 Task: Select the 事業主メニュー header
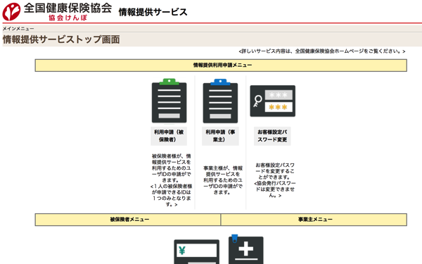[314, 220]
